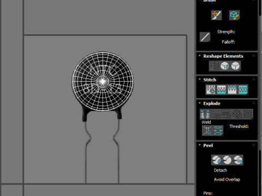
Task: Click the Avoid Overlap label
Action: pyautogui.click(x=227, y=180)
